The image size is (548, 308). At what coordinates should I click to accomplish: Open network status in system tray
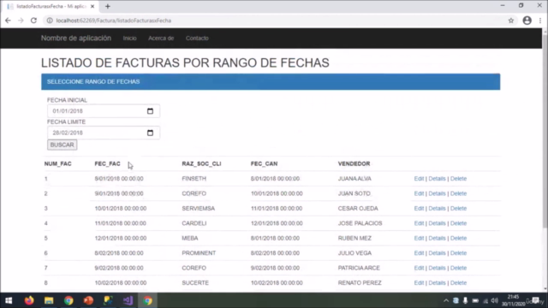485,300
